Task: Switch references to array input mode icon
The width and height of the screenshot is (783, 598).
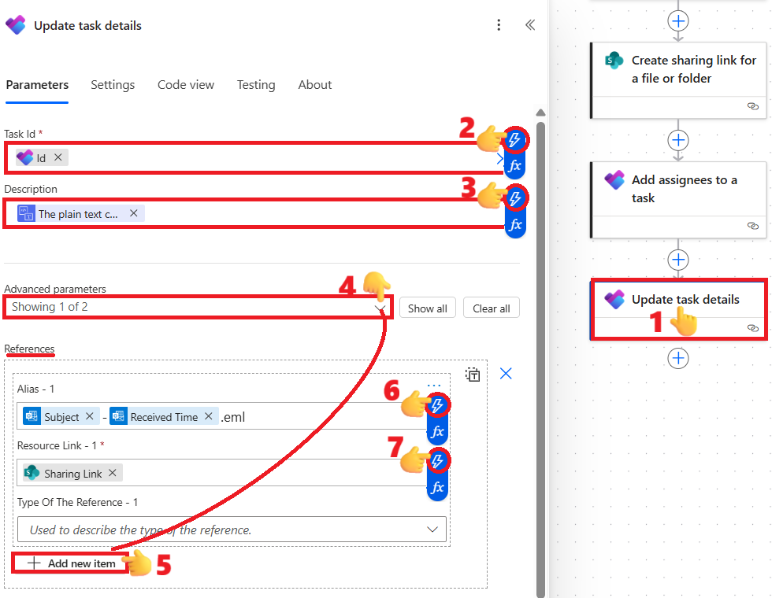Action: [473, 375]
